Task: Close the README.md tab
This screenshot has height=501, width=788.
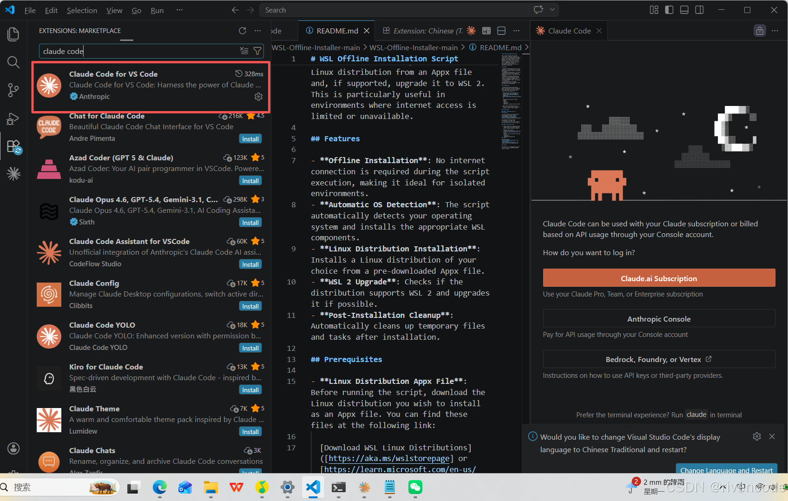Action: click(x=367, y=31)
